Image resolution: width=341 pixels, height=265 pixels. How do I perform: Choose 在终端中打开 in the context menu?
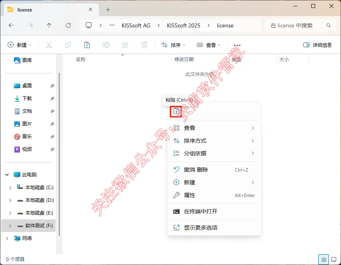pyautogui.click(x=214, y=211)
